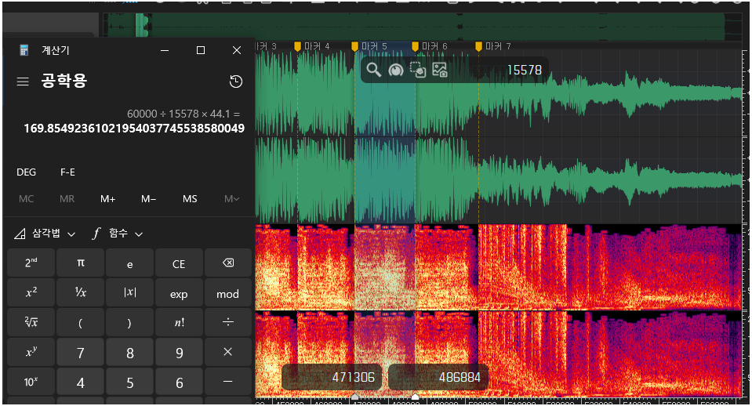Click the MC memory clear button
This screenshot has height=406, width=752.
(x=27, y=199)
